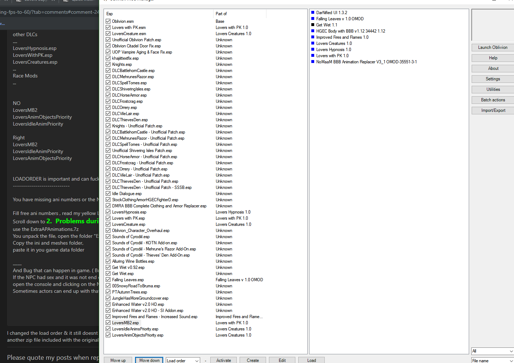Viewport: 514px width, 363px height.
Task: Click the mod preview image box
Action: click(x=493, y=25)
